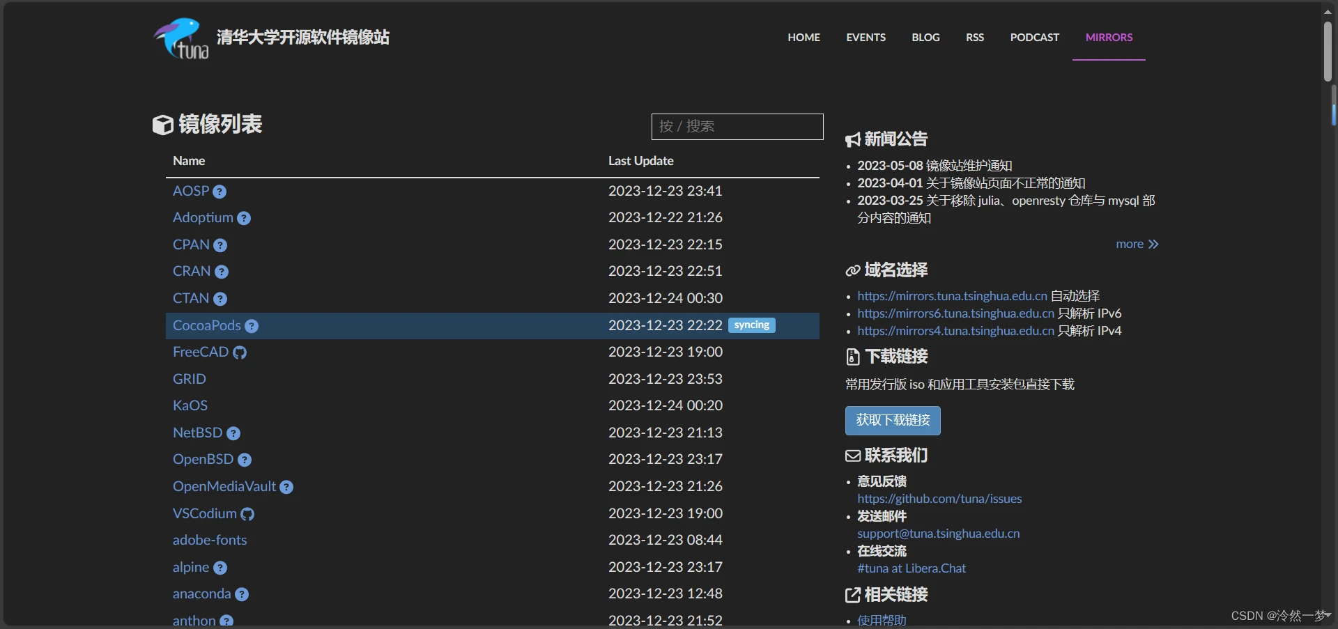Open the PODCAST navigation item
Viewport: 1338px width, 629px height.
(1035, 38)
